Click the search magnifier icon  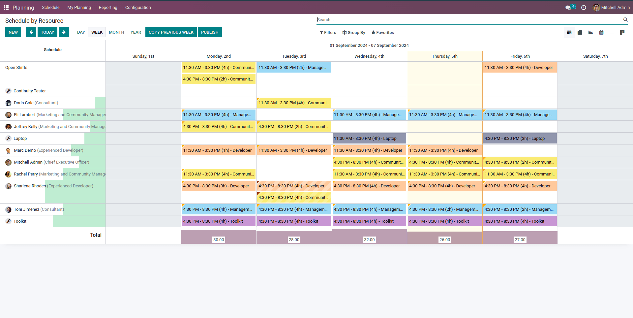click(625, 19)
